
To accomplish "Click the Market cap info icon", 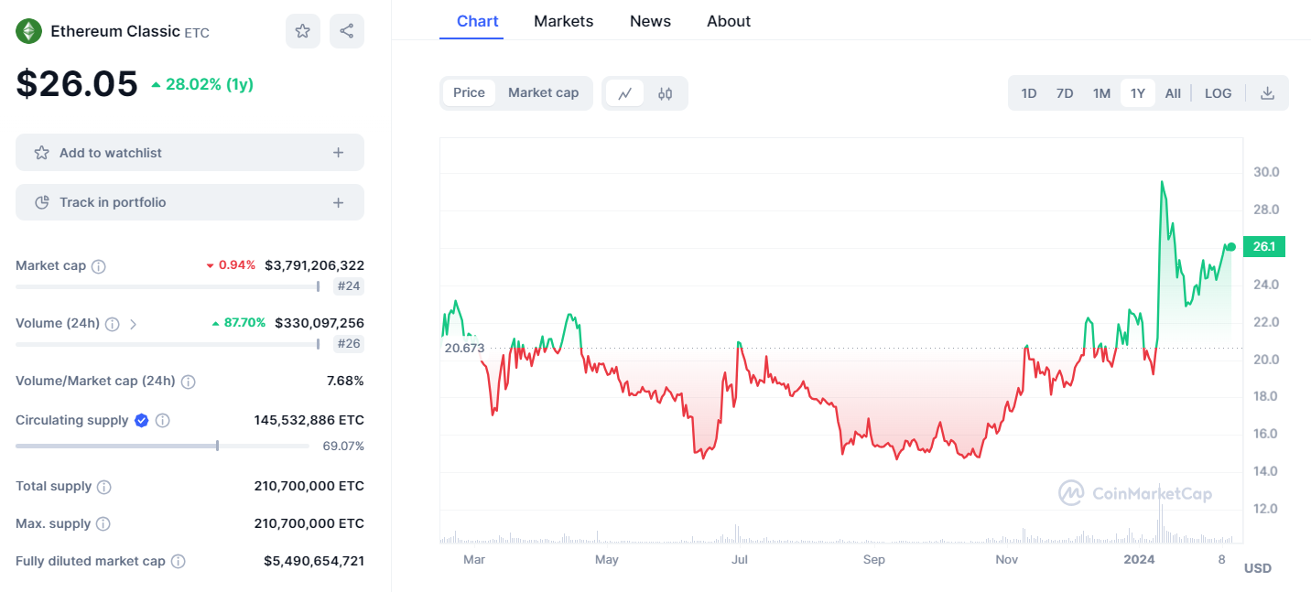I will click(x=99, y=266).
